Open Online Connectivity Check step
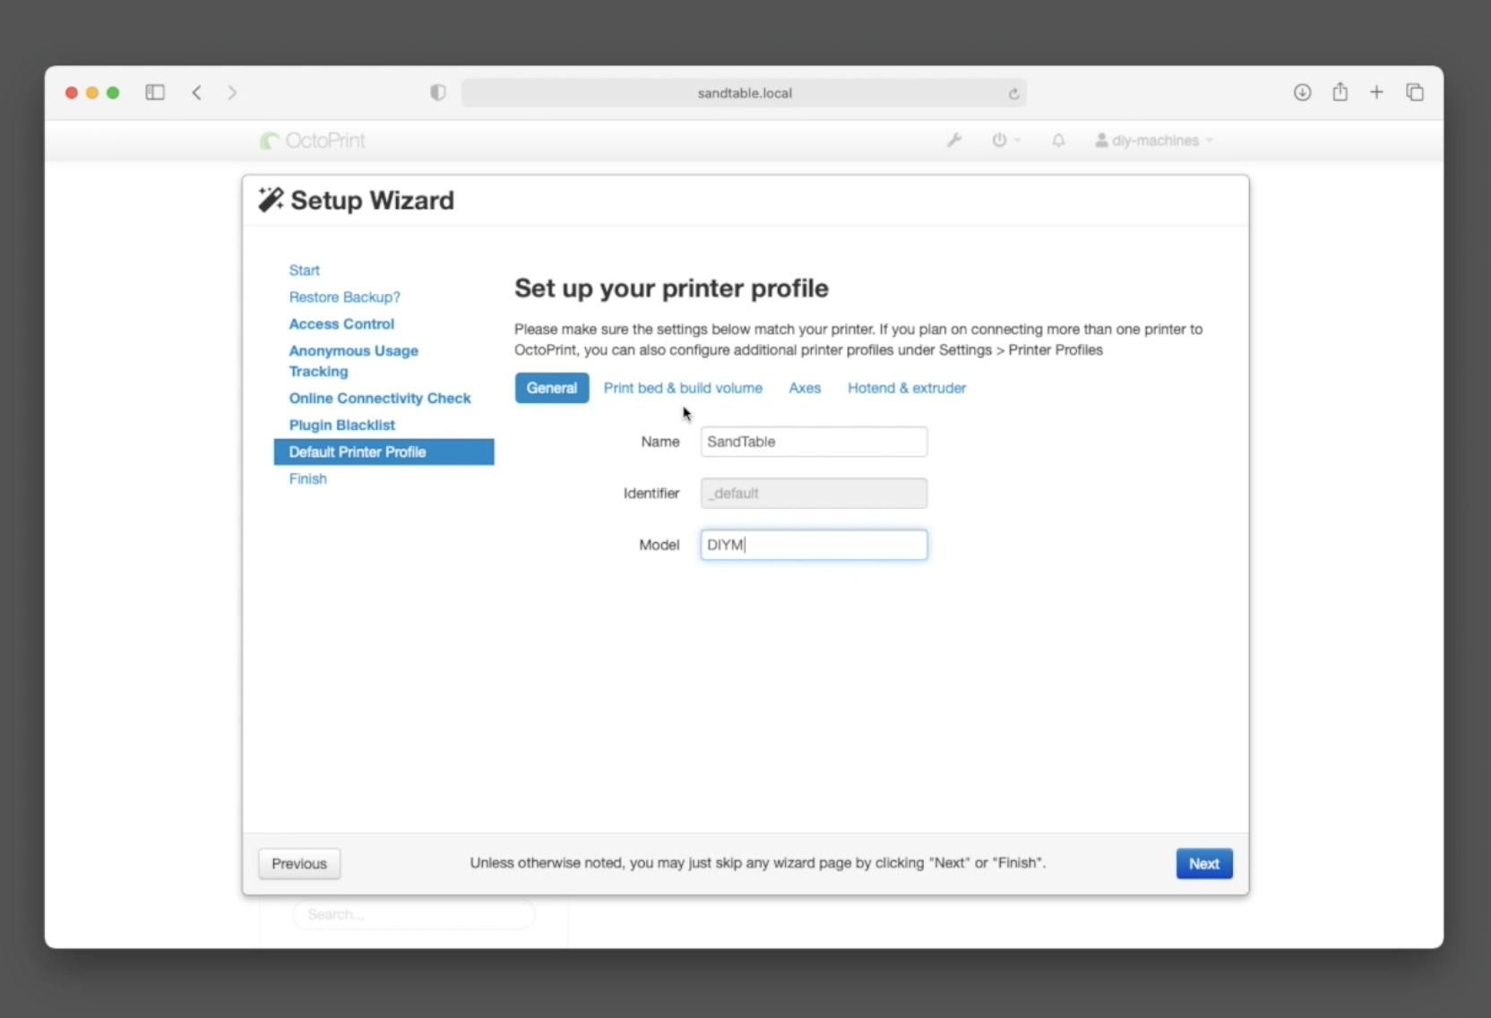1491x1018 pixels. pos(380,398)
